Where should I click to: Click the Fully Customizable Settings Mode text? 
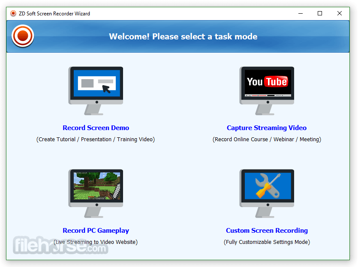(x=267, y=242)
